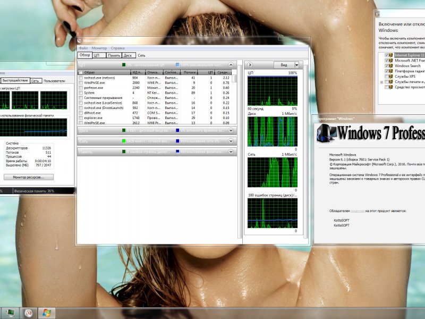Viewport: 425px width, 319px height.
Task: Select WmiPrvSE.exe row with PID 2000
Action: (x=155, y=83)
